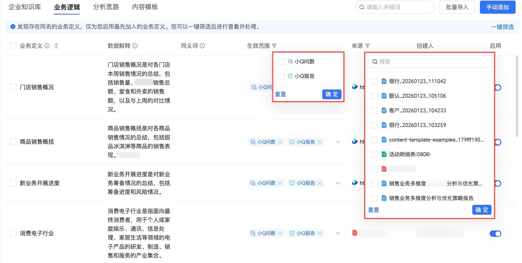Remove 小Q问数 tag from 新业务开展进度 row
Image resolution: width=522 pixels, height=263 pixels.
point(280,183)
